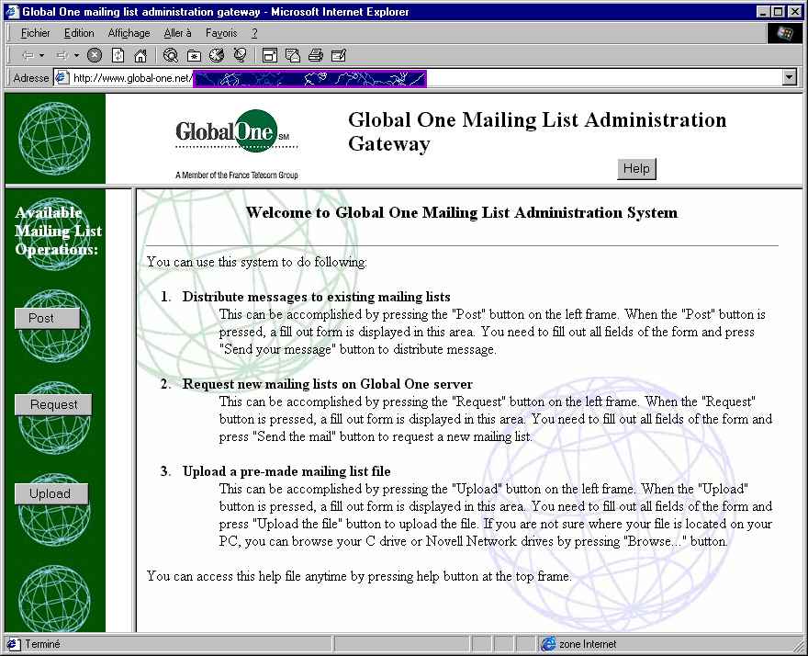Open the Favorites folder toolbar icon

click(194, 55)
